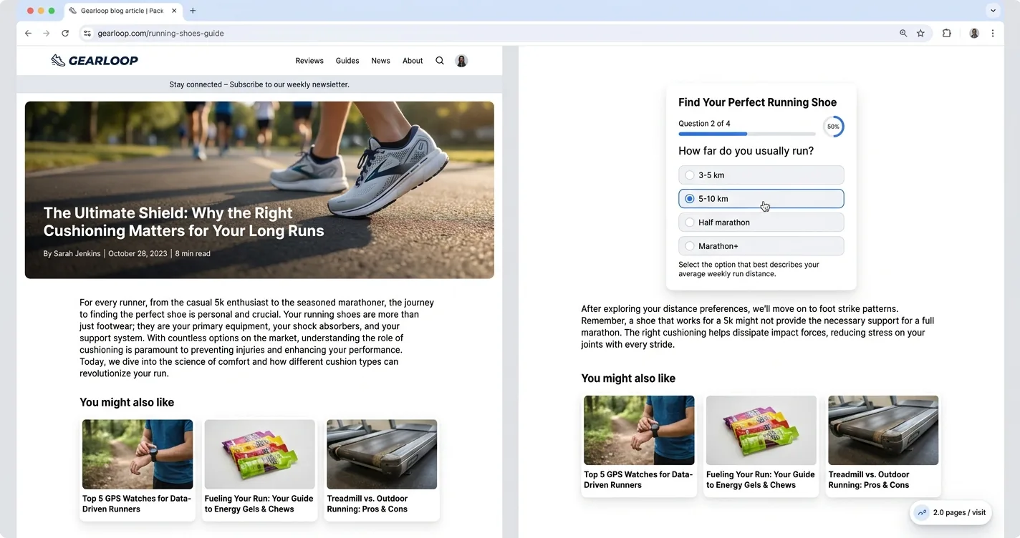Click the 2.0 pages / visit badge
The image size is (1020, 538).
click(x=951, y=512)
